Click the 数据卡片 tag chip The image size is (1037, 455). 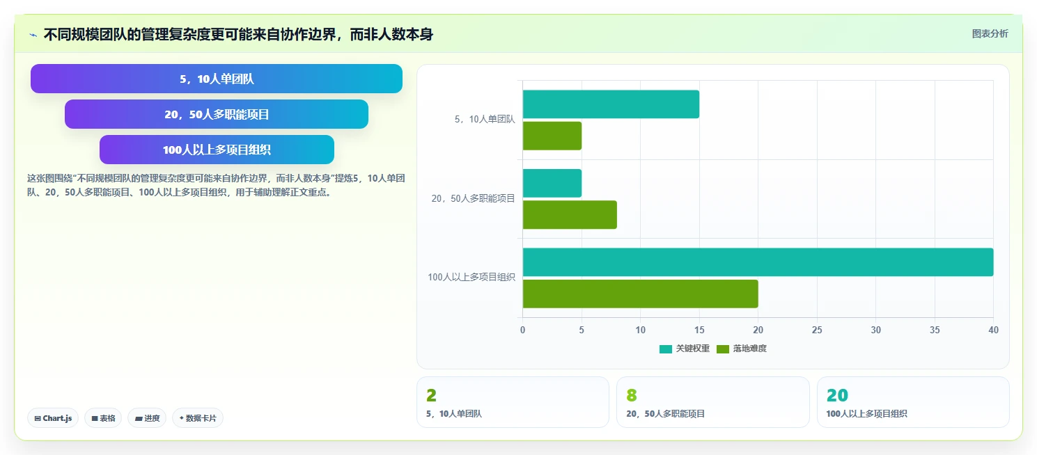coord(198,418)
